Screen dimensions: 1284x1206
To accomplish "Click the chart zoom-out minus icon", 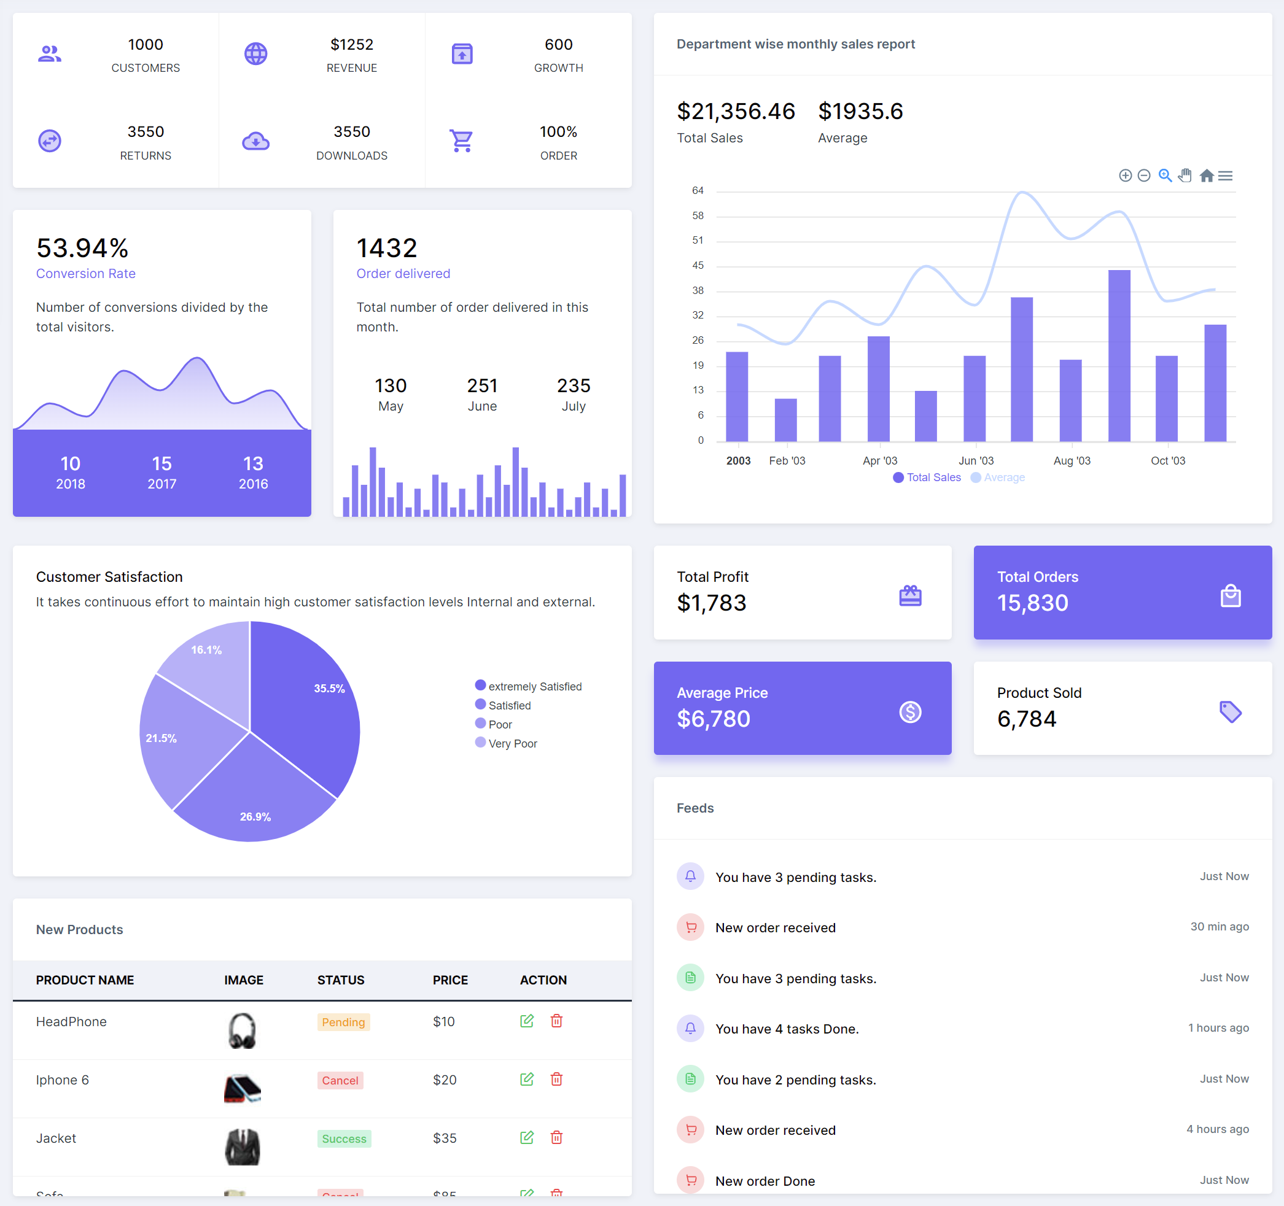I will pos(1144,176).
